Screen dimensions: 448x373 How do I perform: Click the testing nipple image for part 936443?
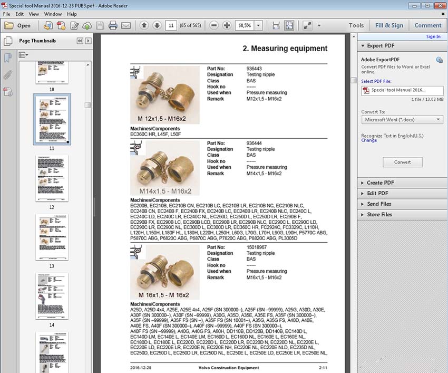tap(165, 95)
